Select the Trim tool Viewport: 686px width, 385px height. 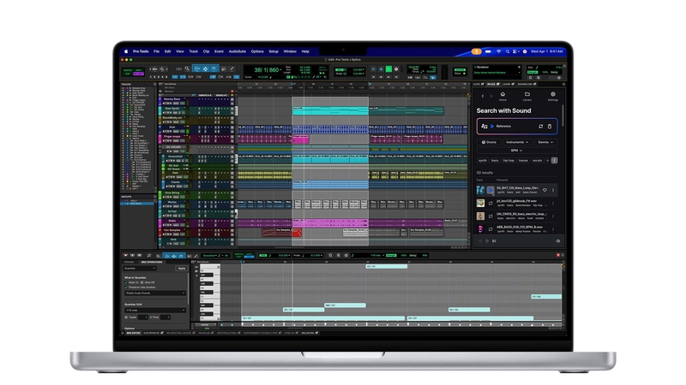coord(196,69)
